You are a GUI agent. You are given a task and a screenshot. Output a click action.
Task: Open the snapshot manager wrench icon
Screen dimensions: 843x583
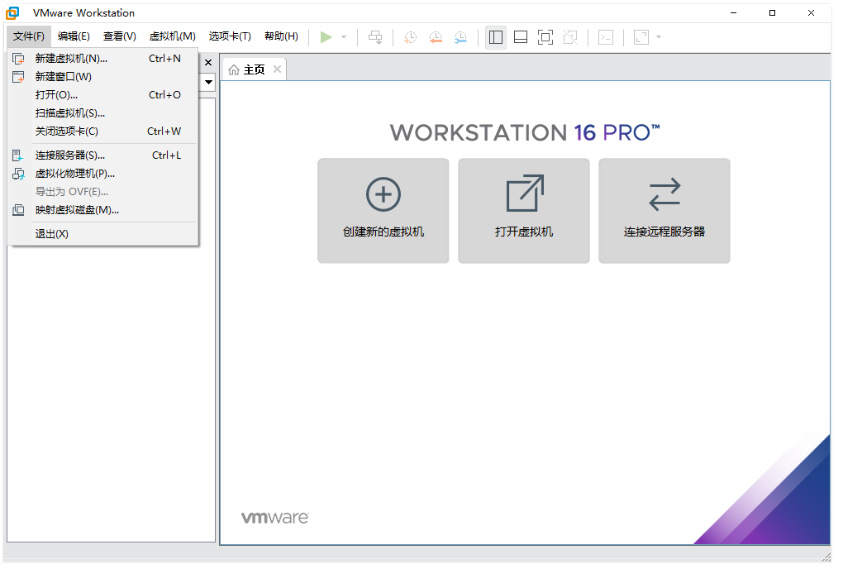click(x=460, y=37)
